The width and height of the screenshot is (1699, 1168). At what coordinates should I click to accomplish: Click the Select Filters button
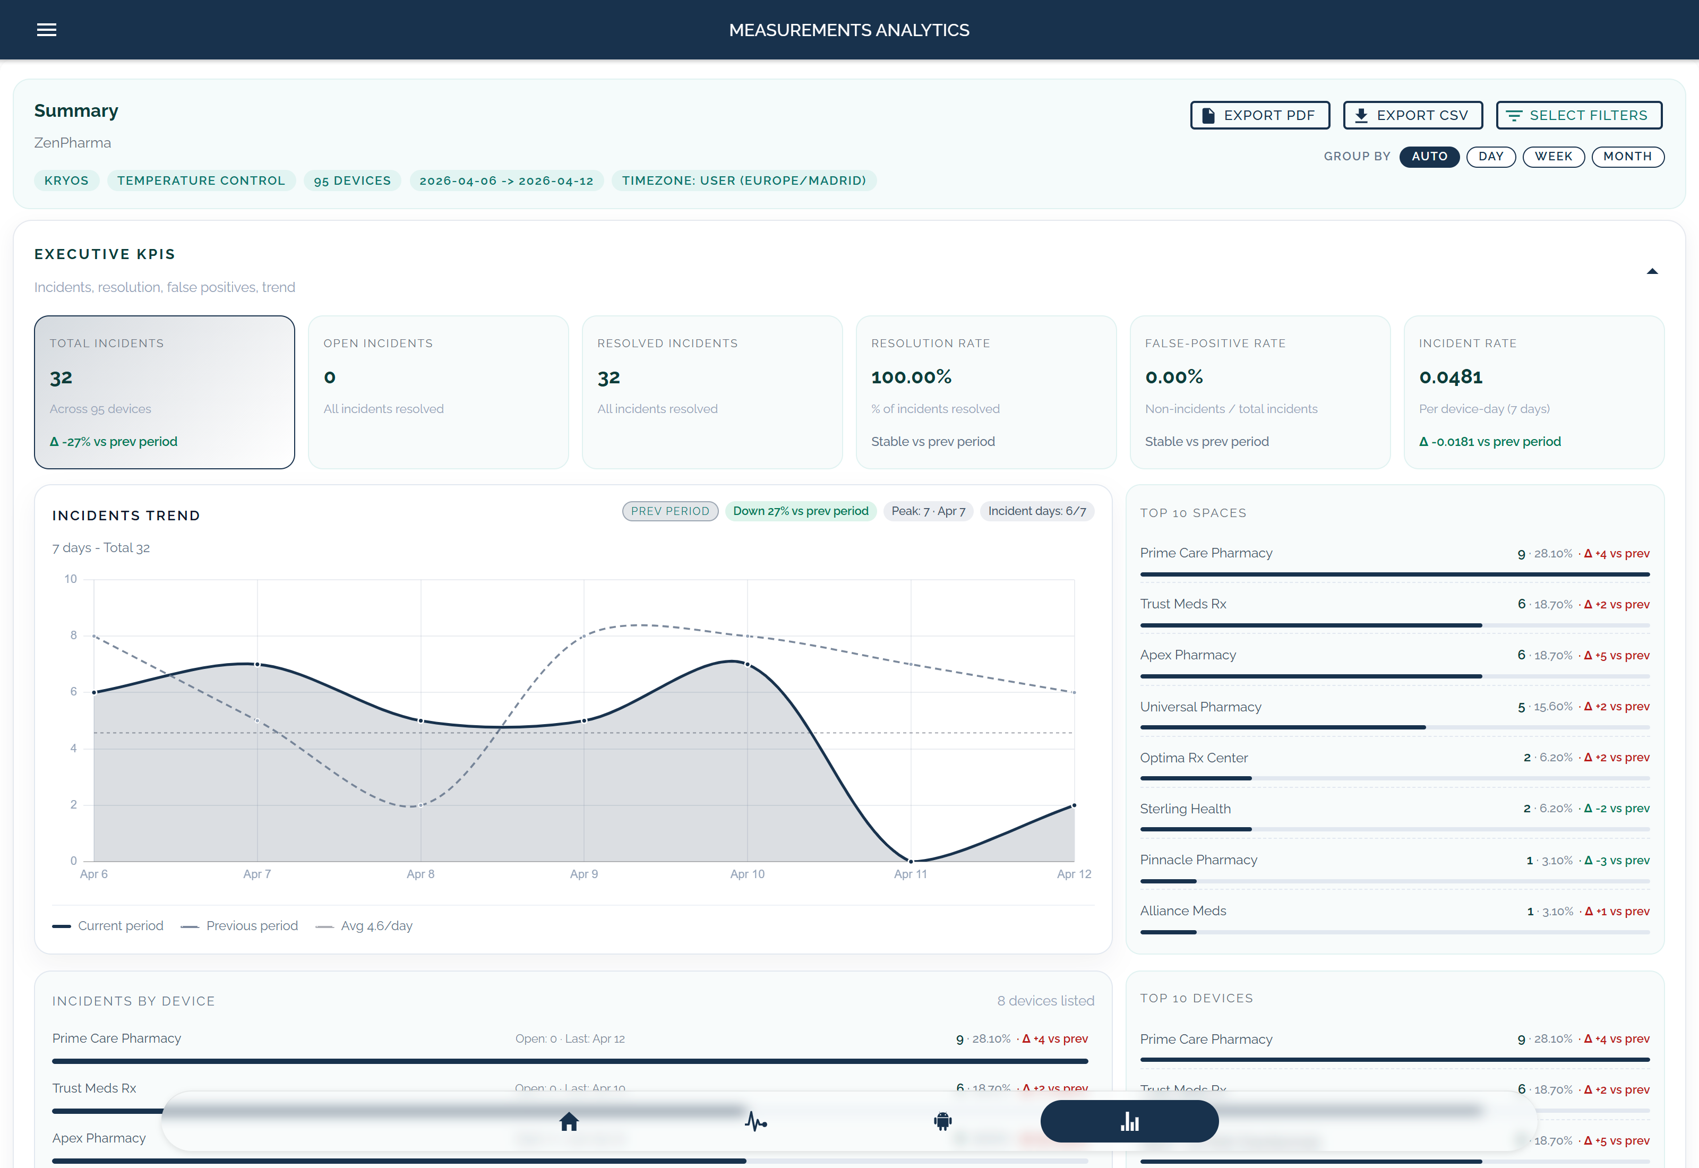(1579, 115)
